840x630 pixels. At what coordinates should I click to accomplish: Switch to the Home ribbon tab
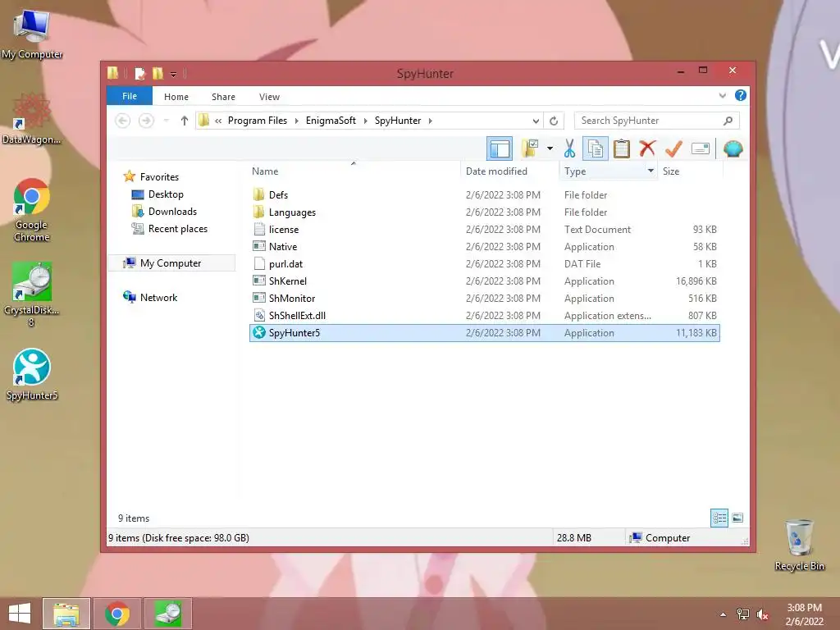click(176, 97)
